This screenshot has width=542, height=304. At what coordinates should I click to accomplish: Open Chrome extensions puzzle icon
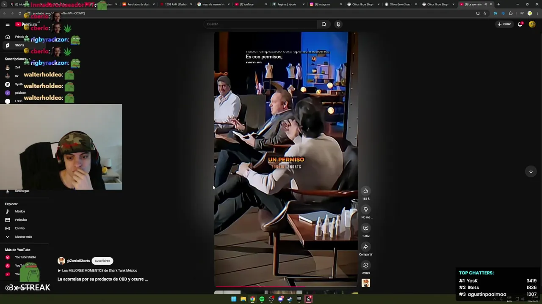[x=511, y=13]
